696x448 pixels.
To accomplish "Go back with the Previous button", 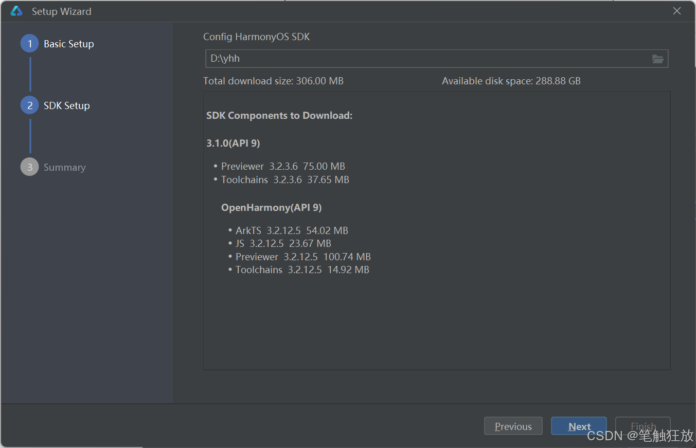I will [513, 426].
